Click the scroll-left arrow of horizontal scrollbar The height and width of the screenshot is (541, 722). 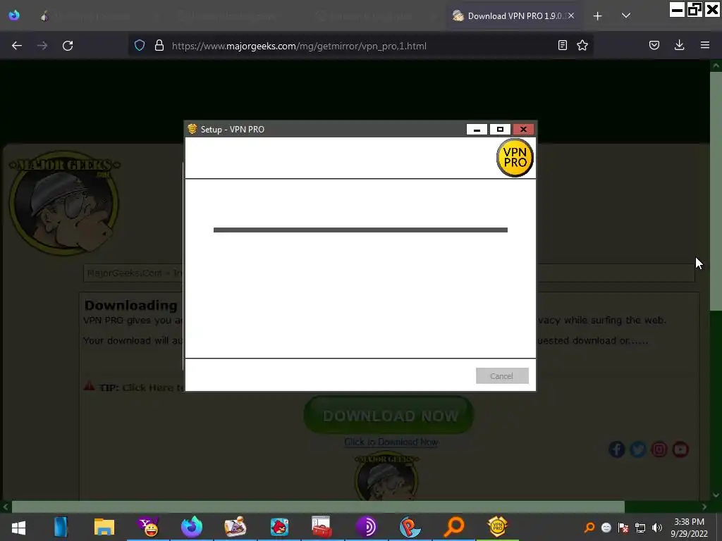pyautogui.click(x=6, y=506)
